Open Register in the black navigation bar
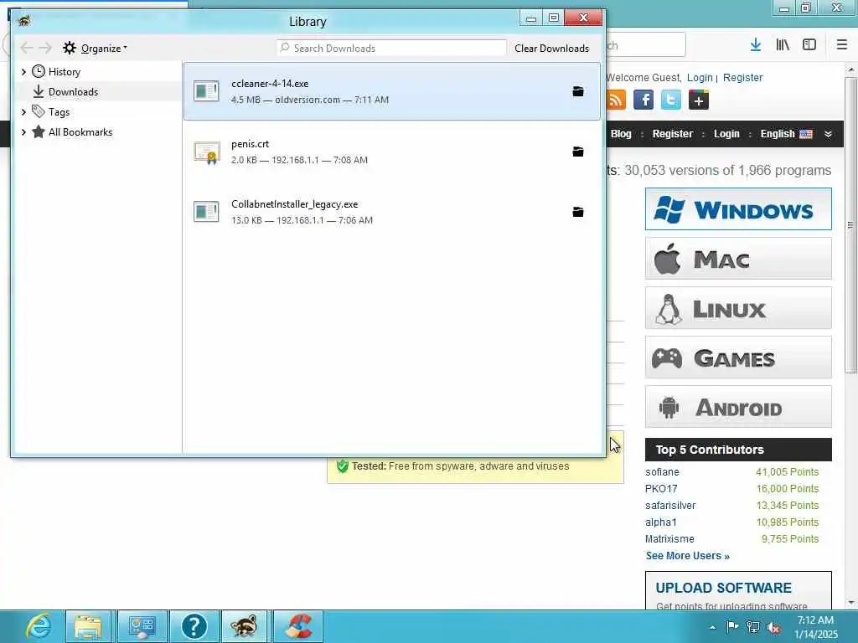 pos(673,134)
